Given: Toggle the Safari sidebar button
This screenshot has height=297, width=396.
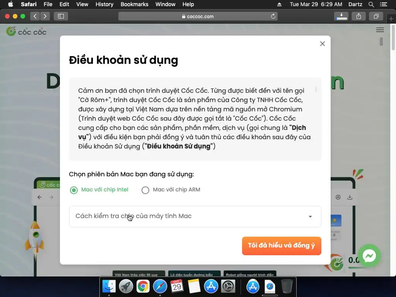Looking at the screenshot, I should pos(61,16).
